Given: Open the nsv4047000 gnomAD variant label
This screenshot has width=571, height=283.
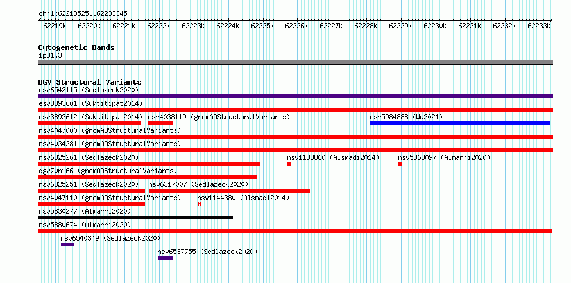Looking at the screenshot, I should pyautogui.click(x=110, y=130).
